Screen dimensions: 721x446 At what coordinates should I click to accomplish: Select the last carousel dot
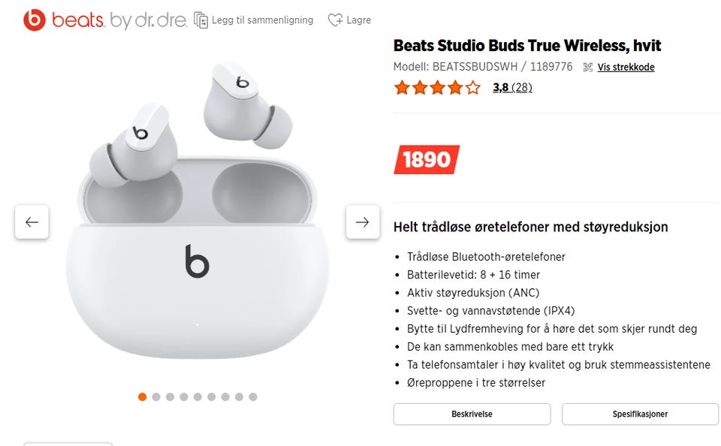[253, 396]
